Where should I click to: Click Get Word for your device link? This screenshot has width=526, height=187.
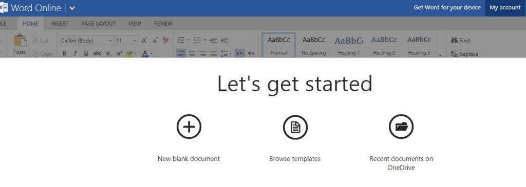pyautogui.click(x=447, y=7)
